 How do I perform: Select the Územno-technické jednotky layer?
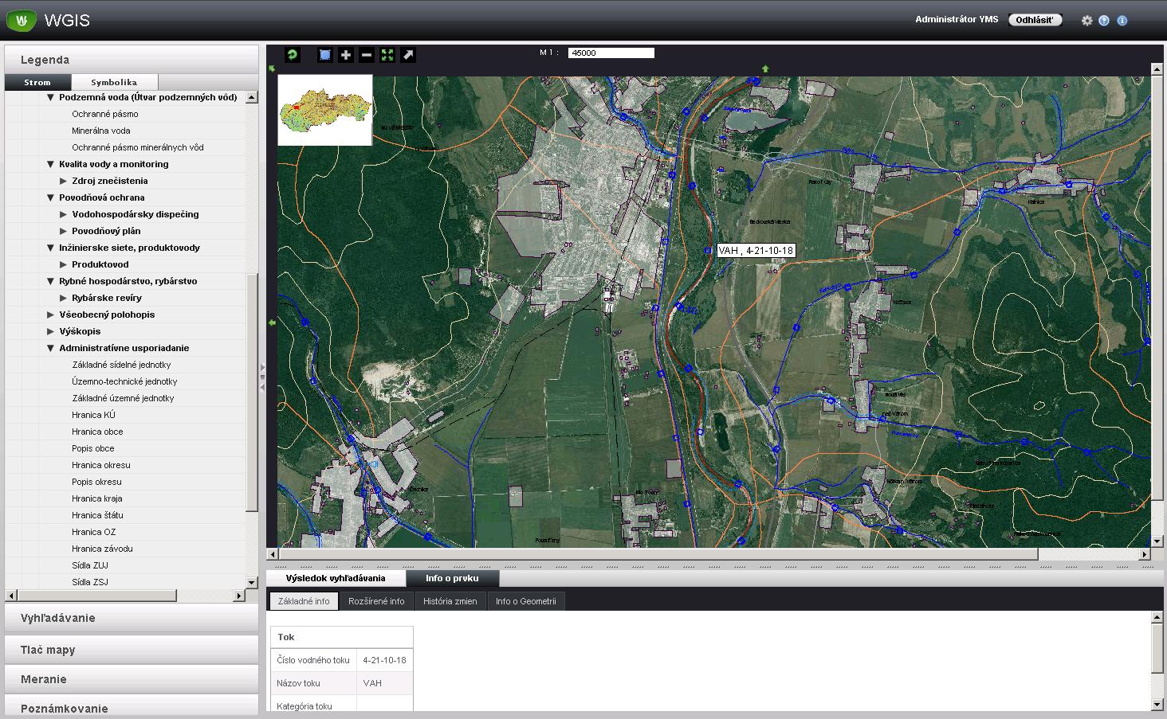pyautogui.click(x=124, y=381)
